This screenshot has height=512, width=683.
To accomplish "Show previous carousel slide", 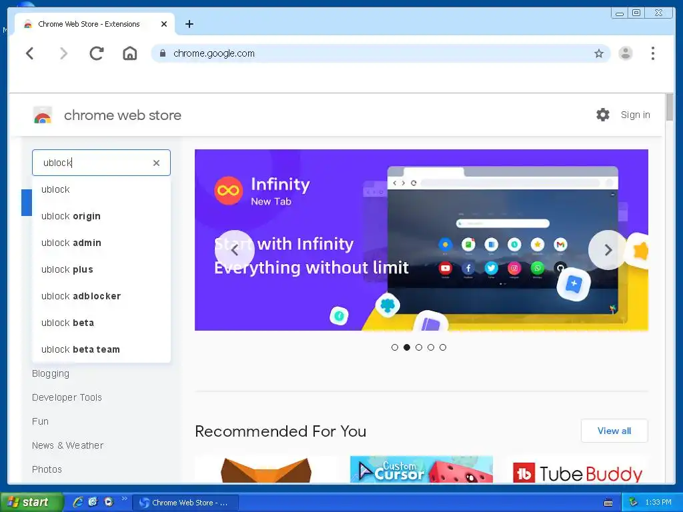I will [x=234, y=250].
